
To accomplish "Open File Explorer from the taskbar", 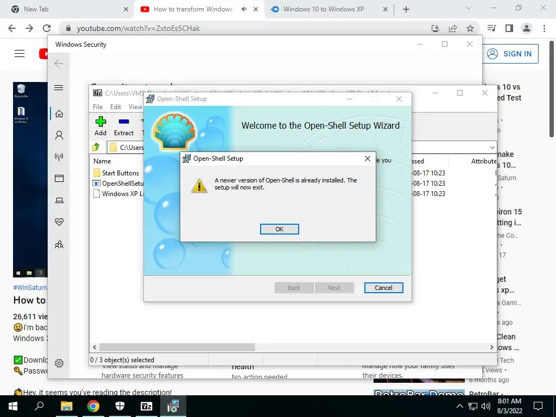I will pos(66,406).
